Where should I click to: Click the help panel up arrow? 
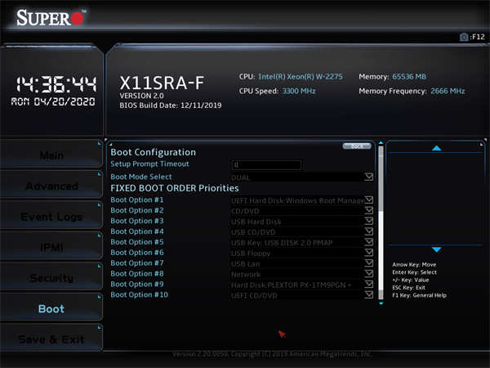(436, 148)
